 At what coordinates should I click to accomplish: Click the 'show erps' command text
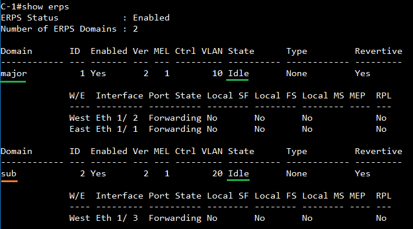45,7
